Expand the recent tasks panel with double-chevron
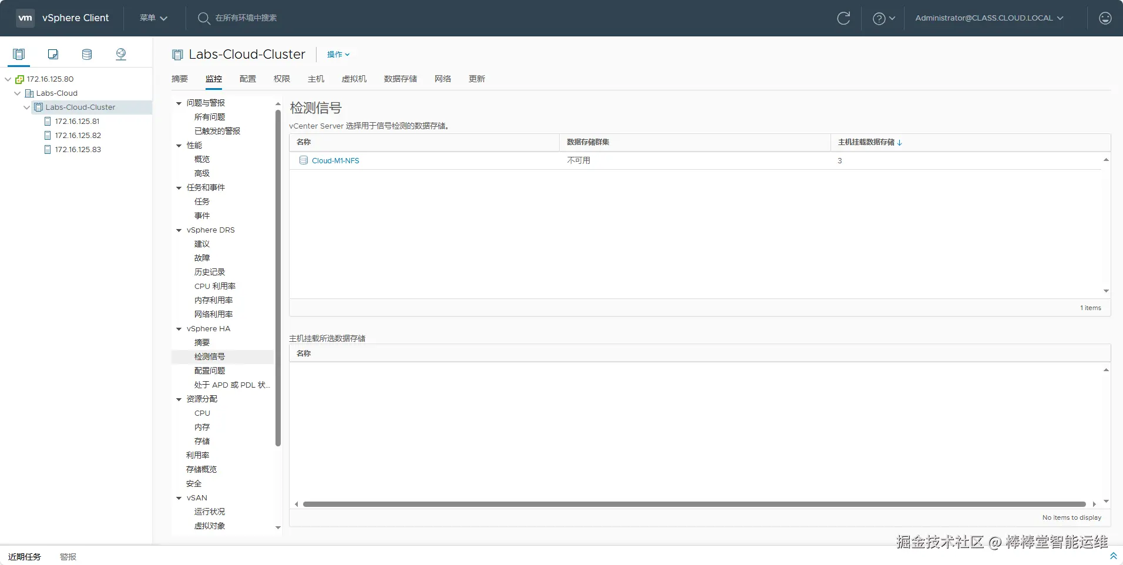The image size is (1123, 565). click(1113, 556)
